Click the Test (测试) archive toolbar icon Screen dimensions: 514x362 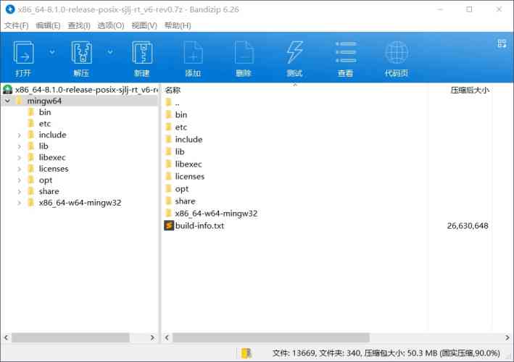(x=294, y=53)
